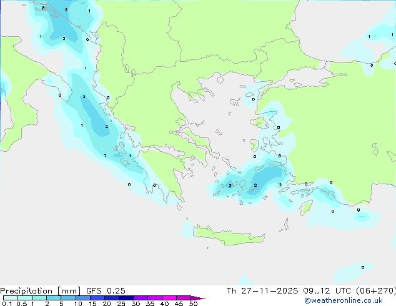Select the 2–5 mm legend color swatch
Viewport: 396px width, 306px height.
pos(54,298)
